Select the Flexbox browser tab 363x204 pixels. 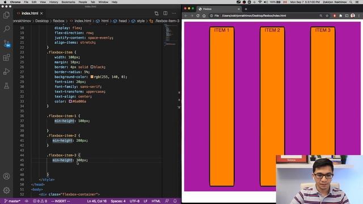(219, 9)
